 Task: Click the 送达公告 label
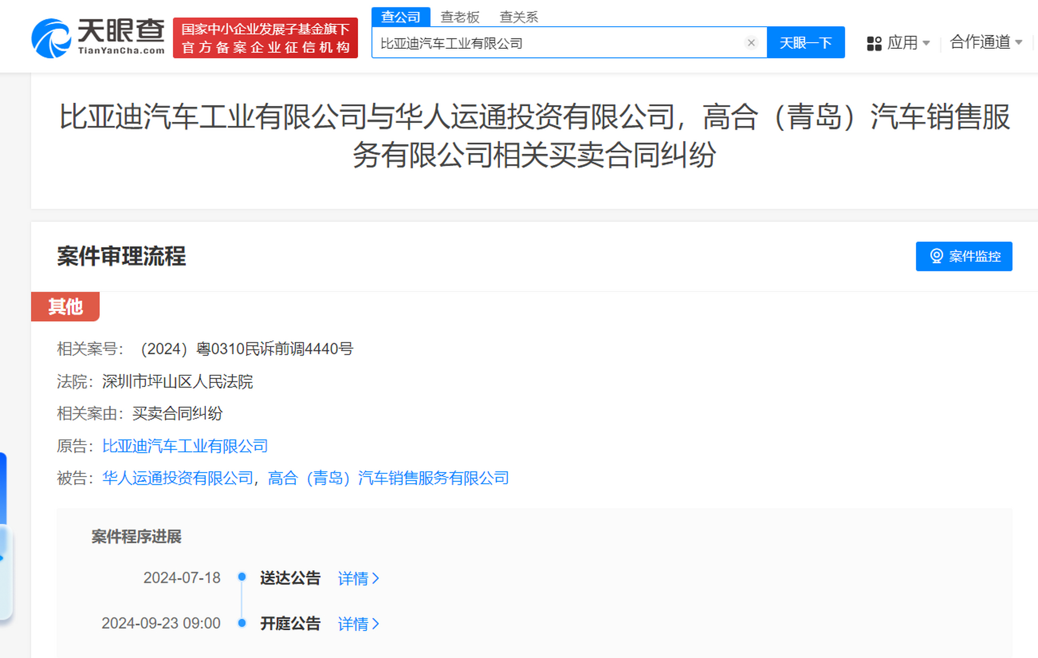pyautogui.click(x=290, y=578)
